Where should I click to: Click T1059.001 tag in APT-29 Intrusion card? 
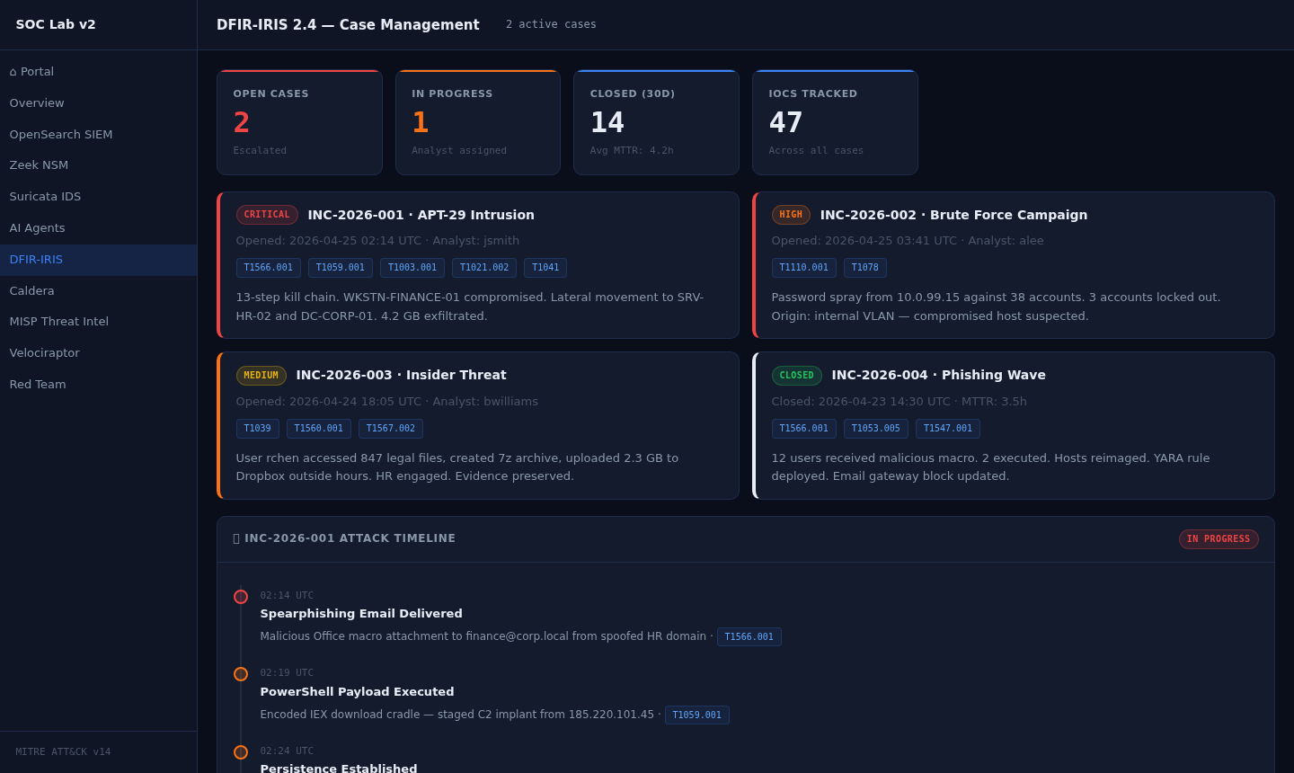[341, 268]
